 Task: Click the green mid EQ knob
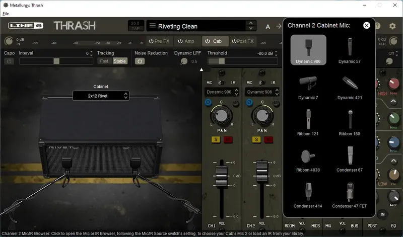394,118
